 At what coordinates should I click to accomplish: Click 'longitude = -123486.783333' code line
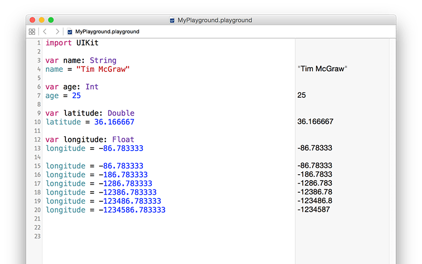[x=103, y=201]
